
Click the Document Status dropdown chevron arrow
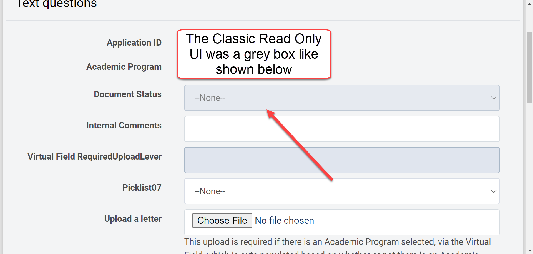coord(494,98)
